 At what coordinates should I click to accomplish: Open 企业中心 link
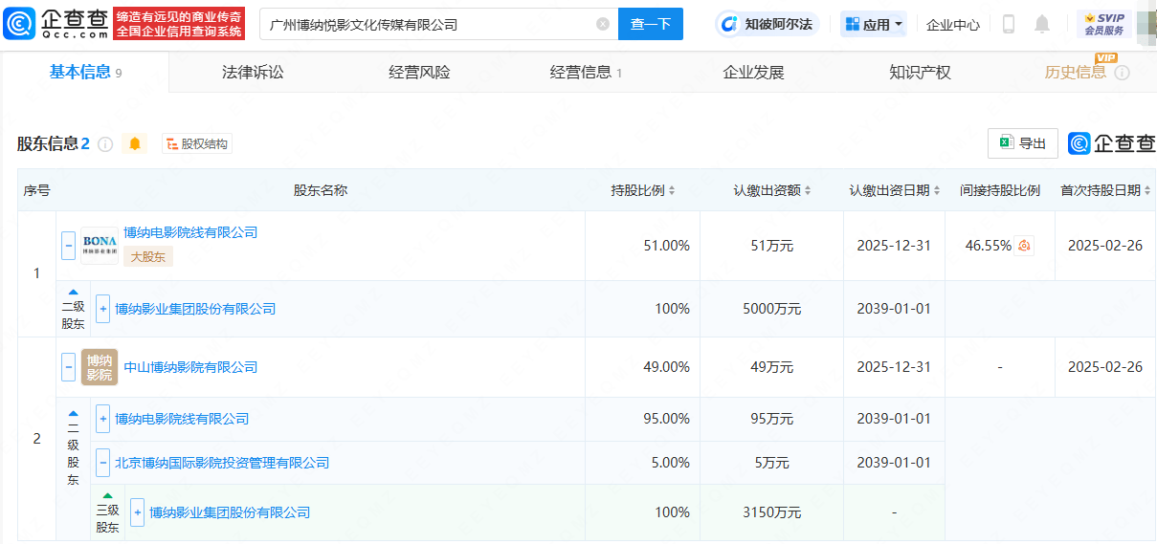pyautogui.click(x=953, y=24)
